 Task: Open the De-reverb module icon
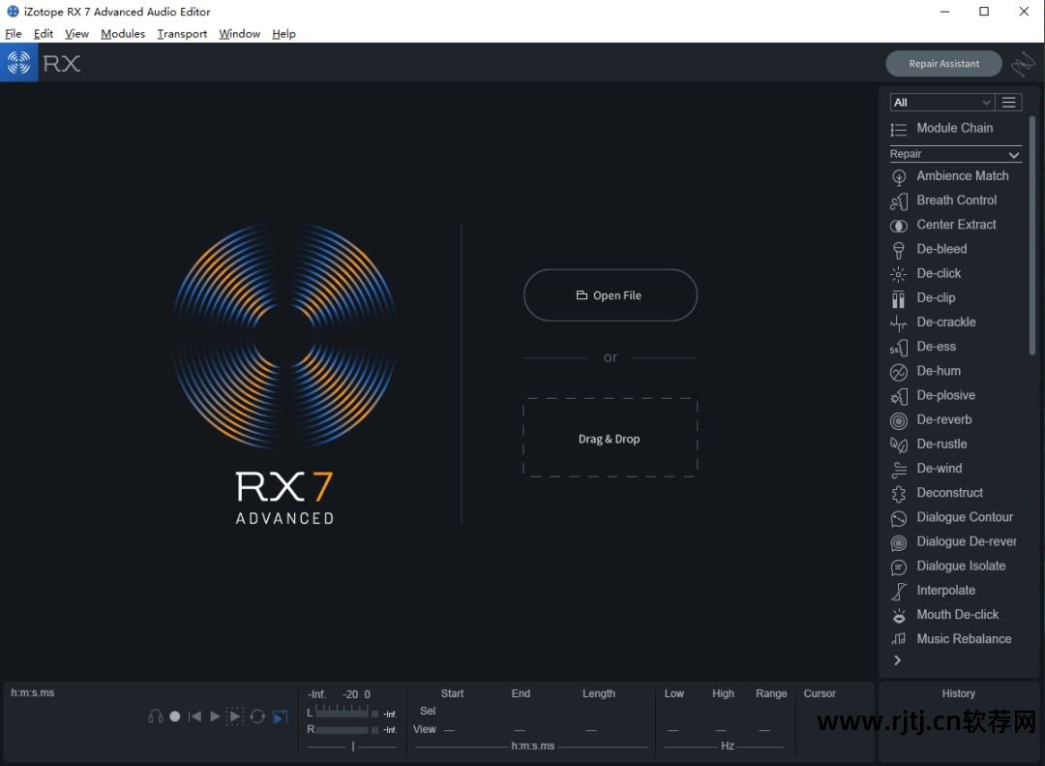coord(898,420)
